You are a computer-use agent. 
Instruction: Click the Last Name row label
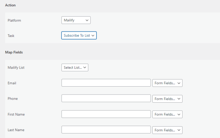pos(16,130)
